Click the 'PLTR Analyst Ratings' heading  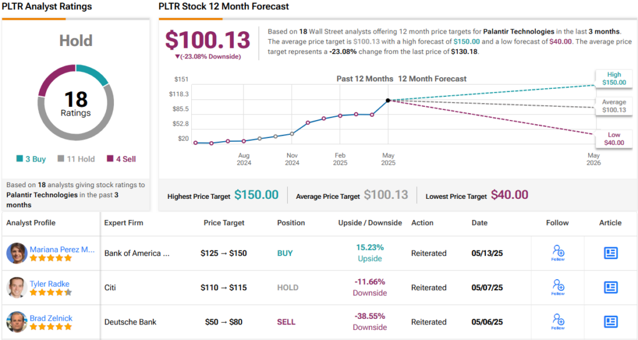(x=47, y=6)
